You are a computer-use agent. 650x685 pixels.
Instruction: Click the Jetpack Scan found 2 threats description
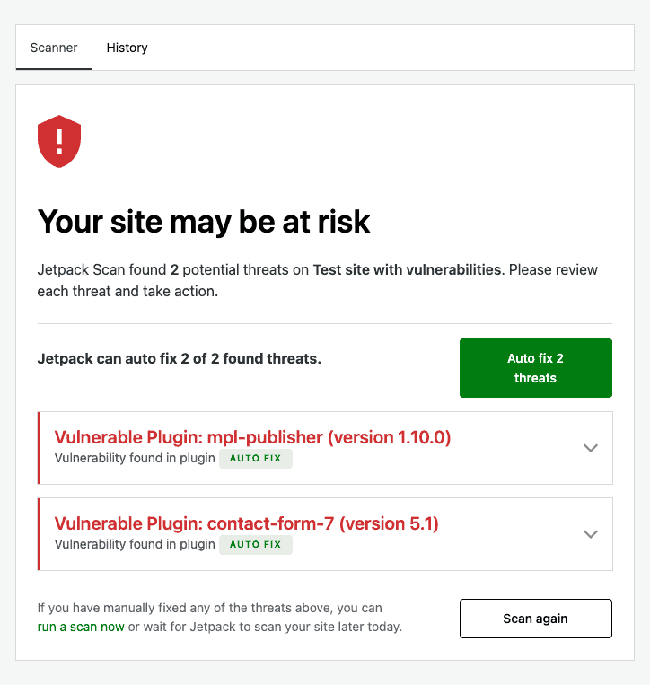click(318, 280)
